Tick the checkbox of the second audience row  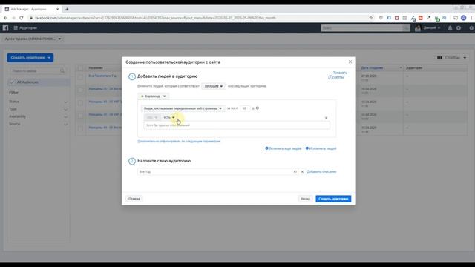click(81, 90)
